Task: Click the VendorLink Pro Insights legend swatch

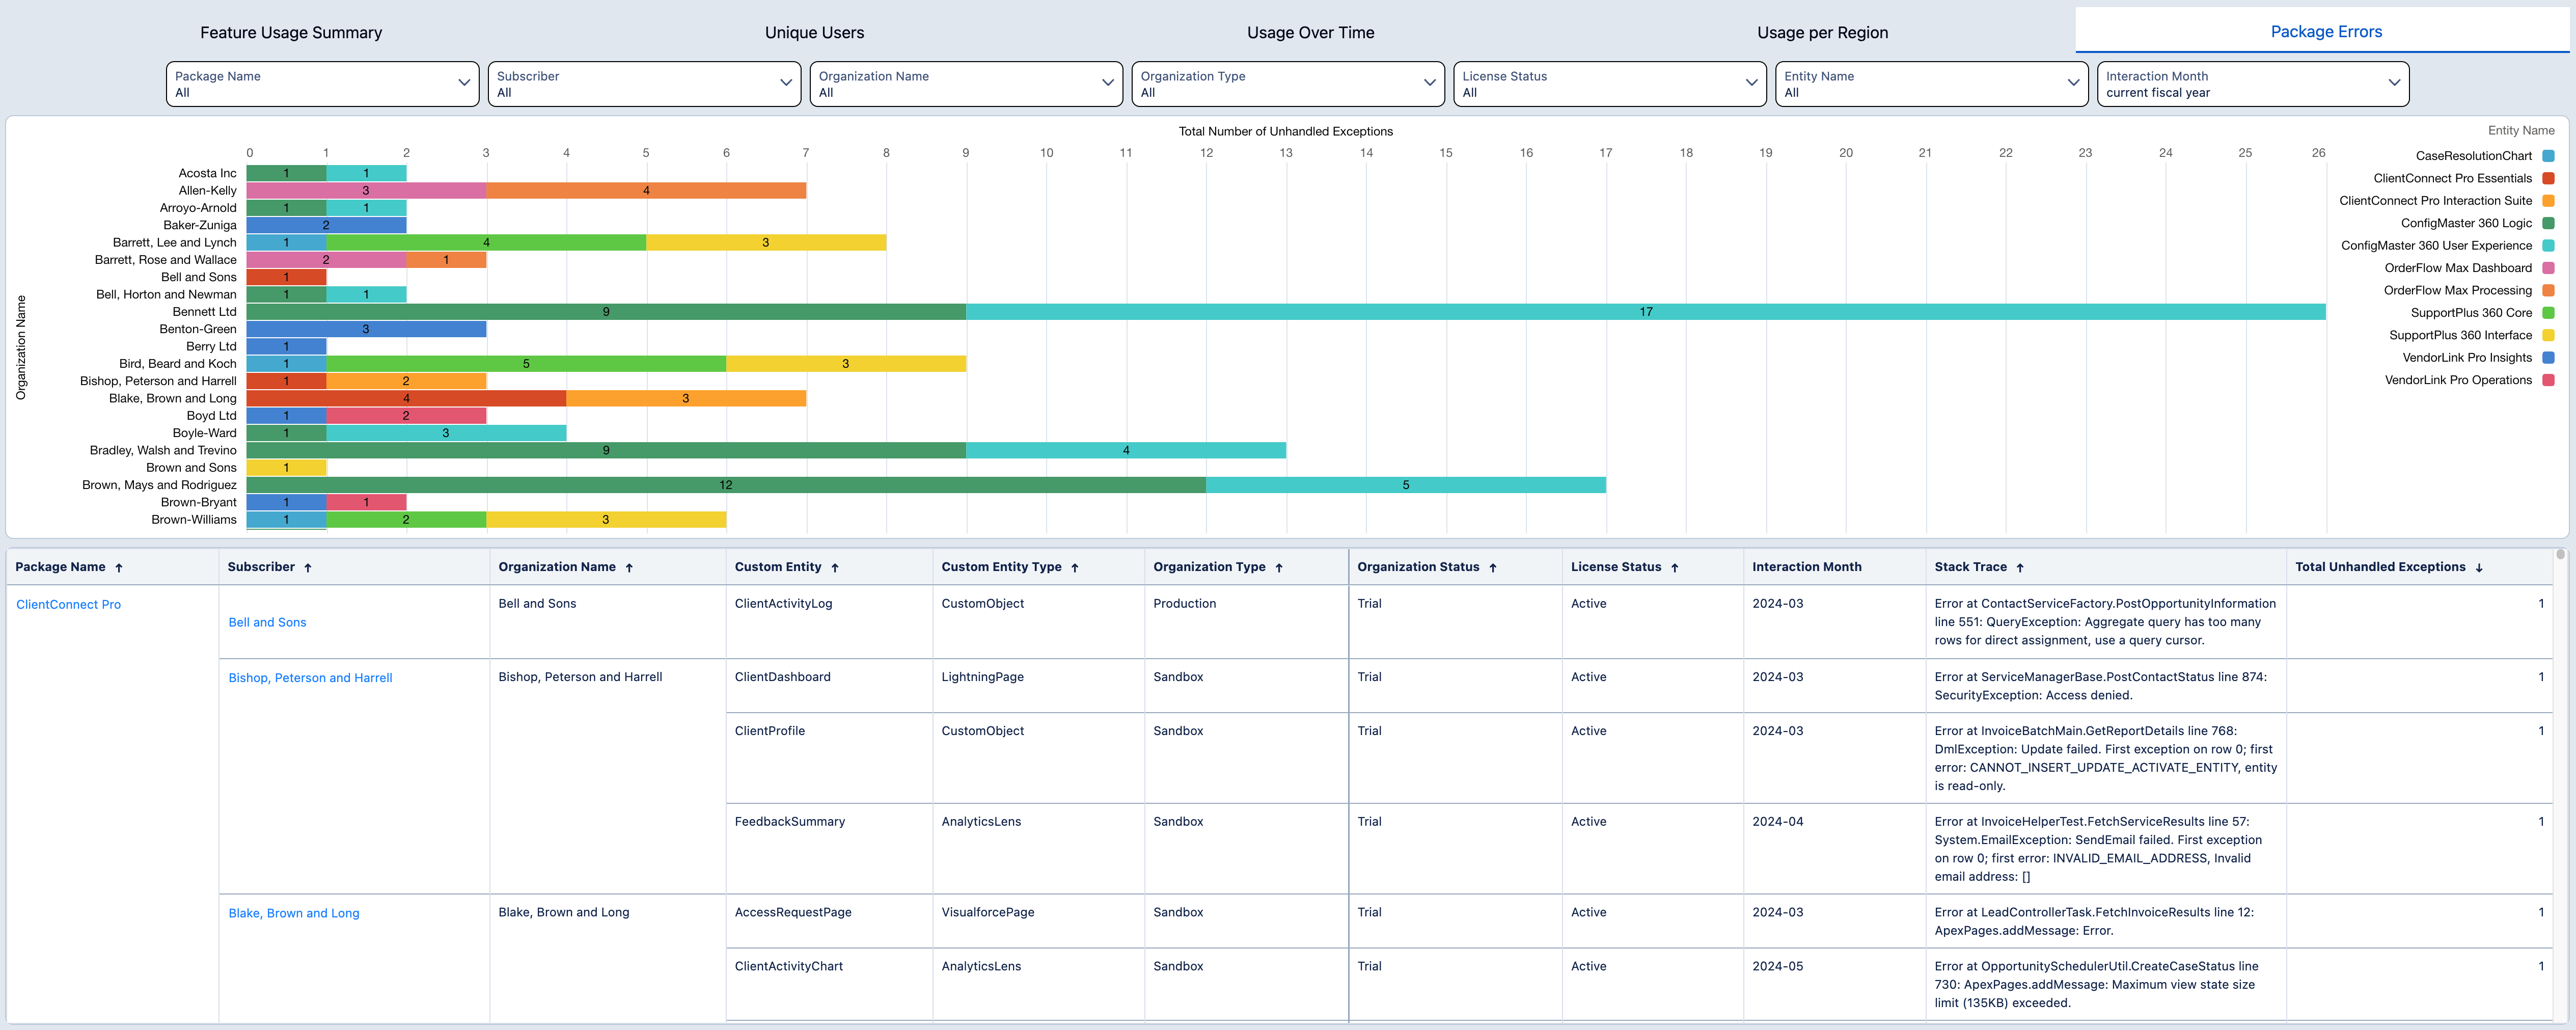Action: click(2548, 358)
